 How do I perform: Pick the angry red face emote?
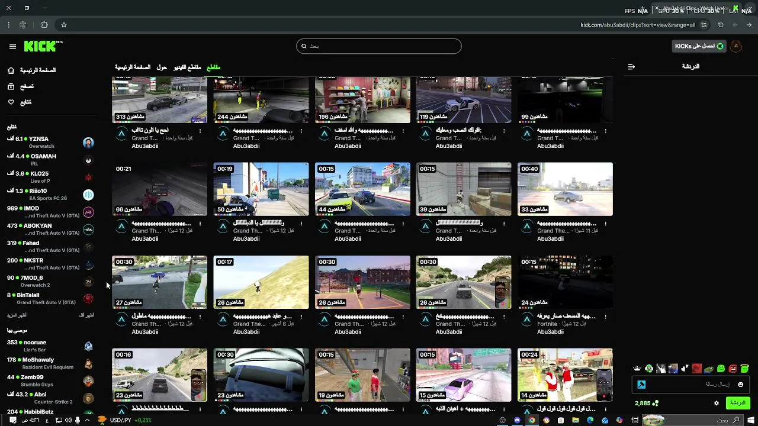pos(733,369)
